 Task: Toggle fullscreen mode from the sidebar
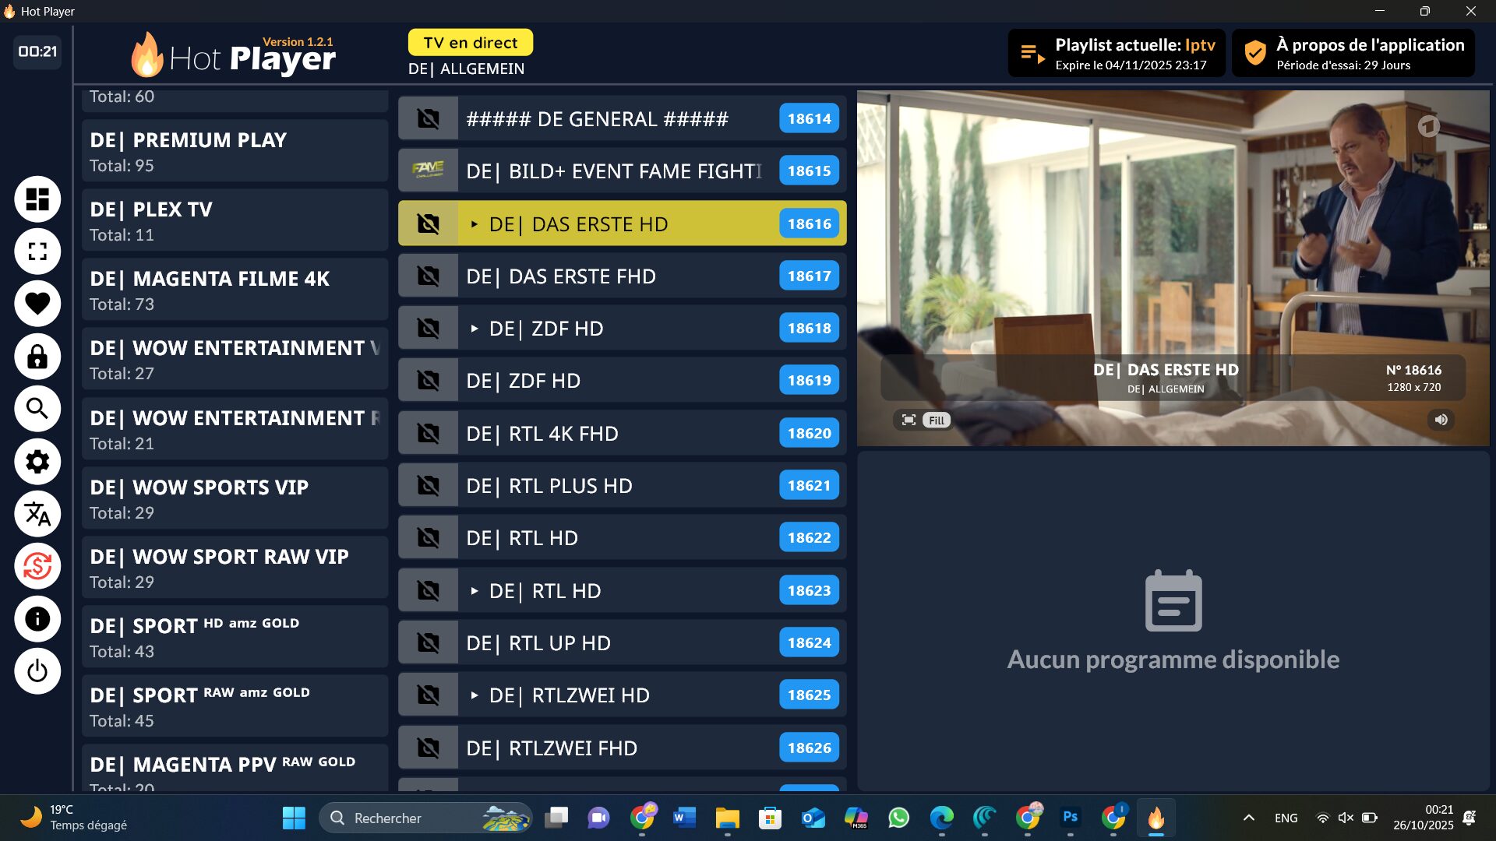pyautogui.click(x=37, y=252)
